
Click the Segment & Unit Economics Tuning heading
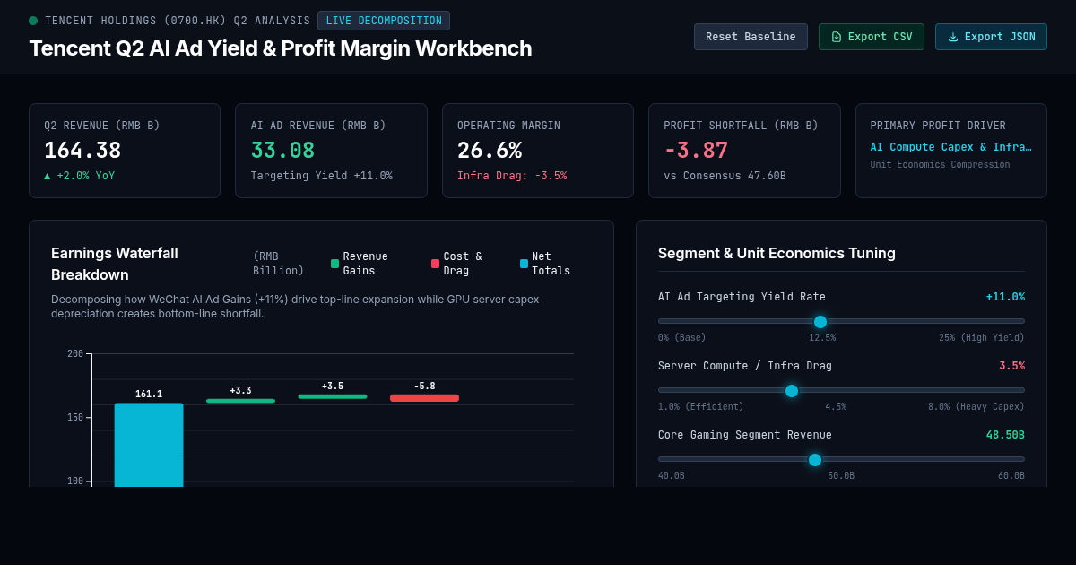click(x=777, y=254)
